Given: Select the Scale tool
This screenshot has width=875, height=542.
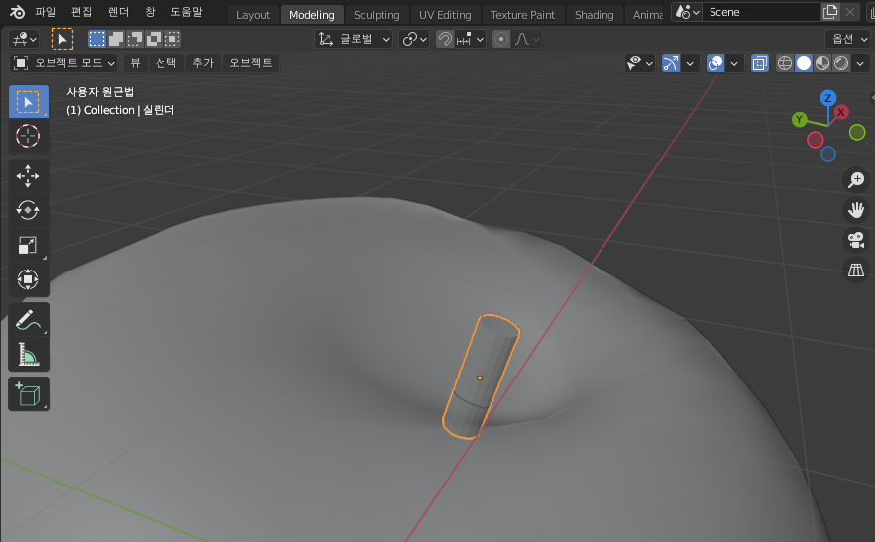Looking at the screenshot, I should pos(28,245).
